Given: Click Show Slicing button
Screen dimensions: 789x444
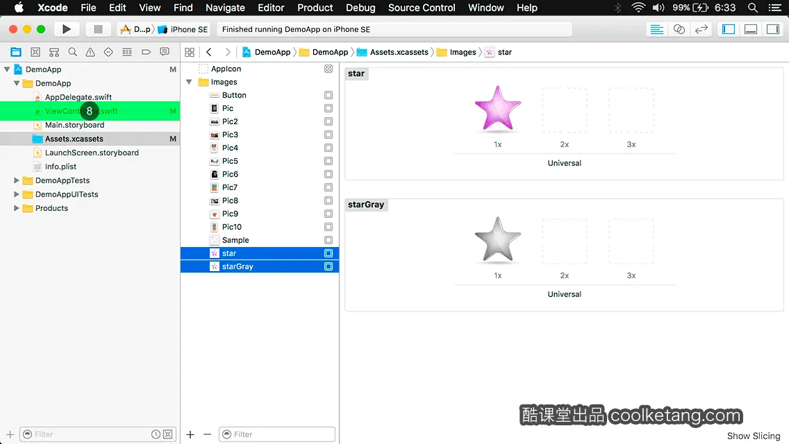Looking at the screenshot, I should tap(754, 436).
